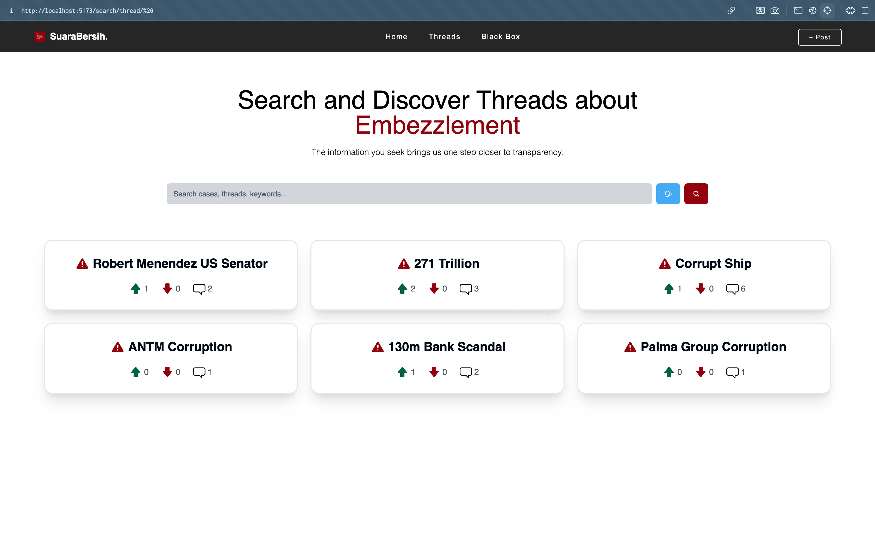Click the transparency tagline text
The height and width of the screenshot is (547, 875).
point(437,152)
